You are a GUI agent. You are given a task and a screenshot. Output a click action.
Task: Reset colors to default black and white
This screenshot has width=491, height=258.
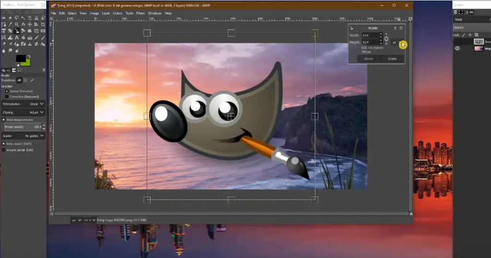click(x=18, y=65)
